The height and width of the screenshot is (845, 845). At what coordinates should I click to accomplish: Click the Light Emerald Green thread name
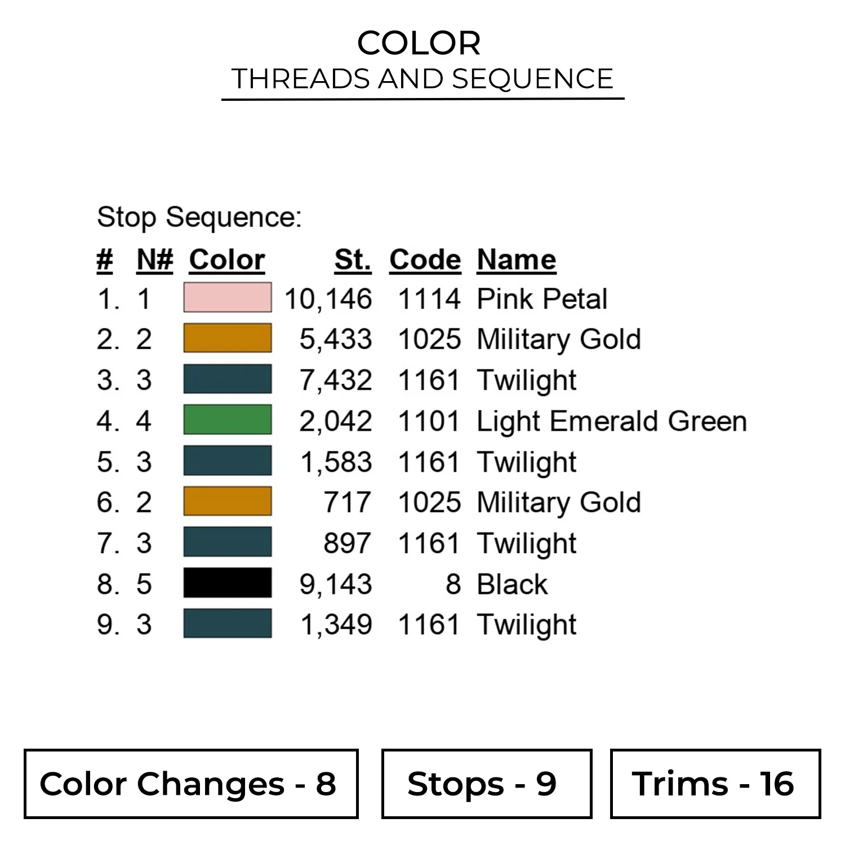[x=611, y=421]
